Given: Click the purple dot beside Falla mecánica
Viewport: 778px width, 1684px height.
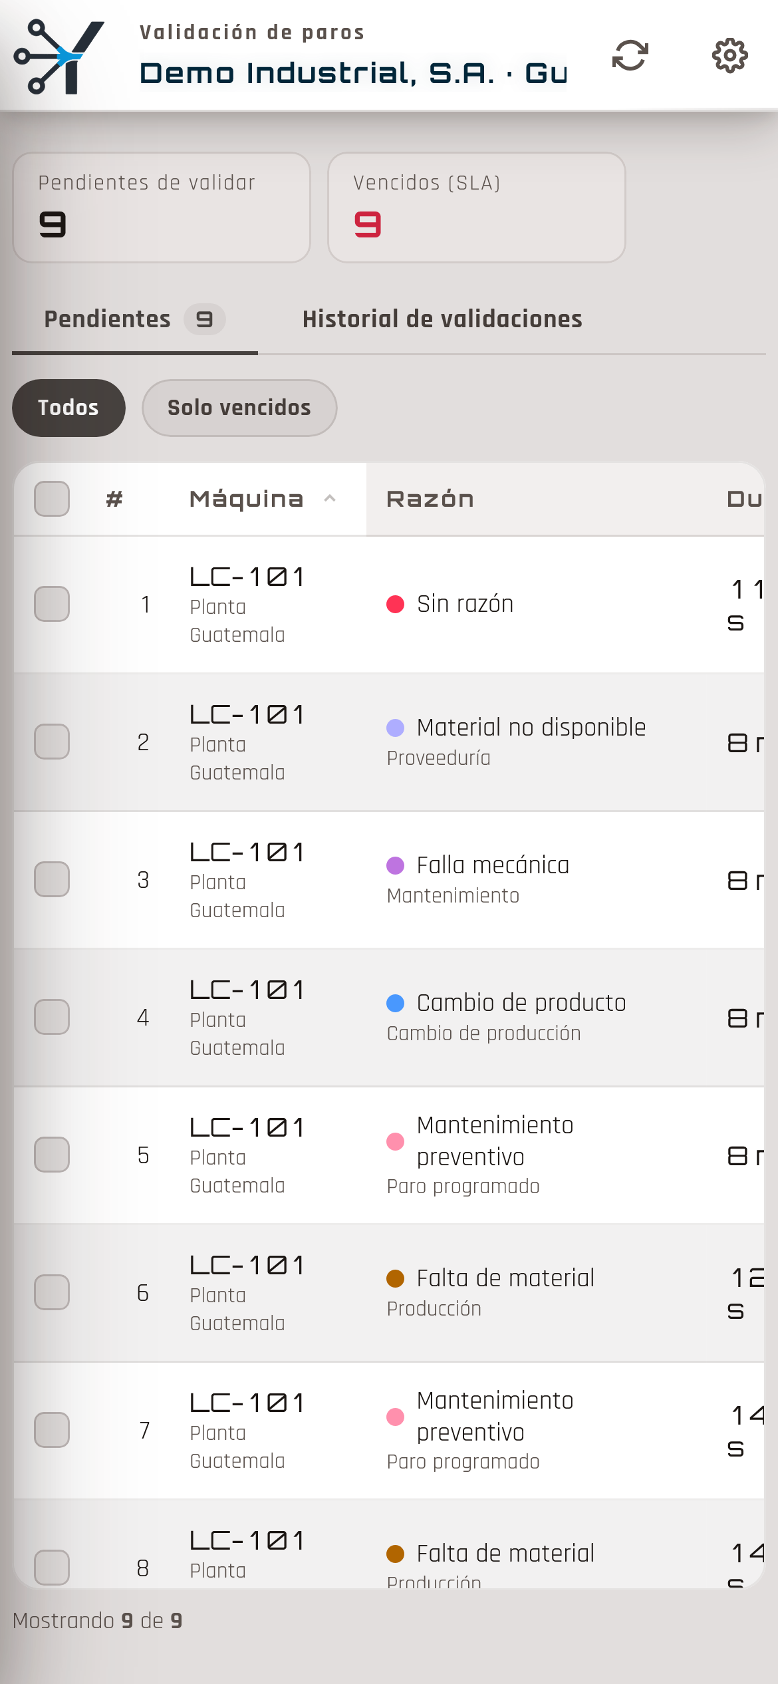Looking at the screenshot, I should [x=395, y=865].
